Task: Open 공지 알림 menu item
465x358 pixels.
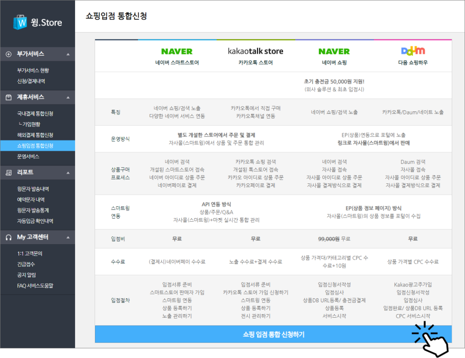Action: point(27,275)
